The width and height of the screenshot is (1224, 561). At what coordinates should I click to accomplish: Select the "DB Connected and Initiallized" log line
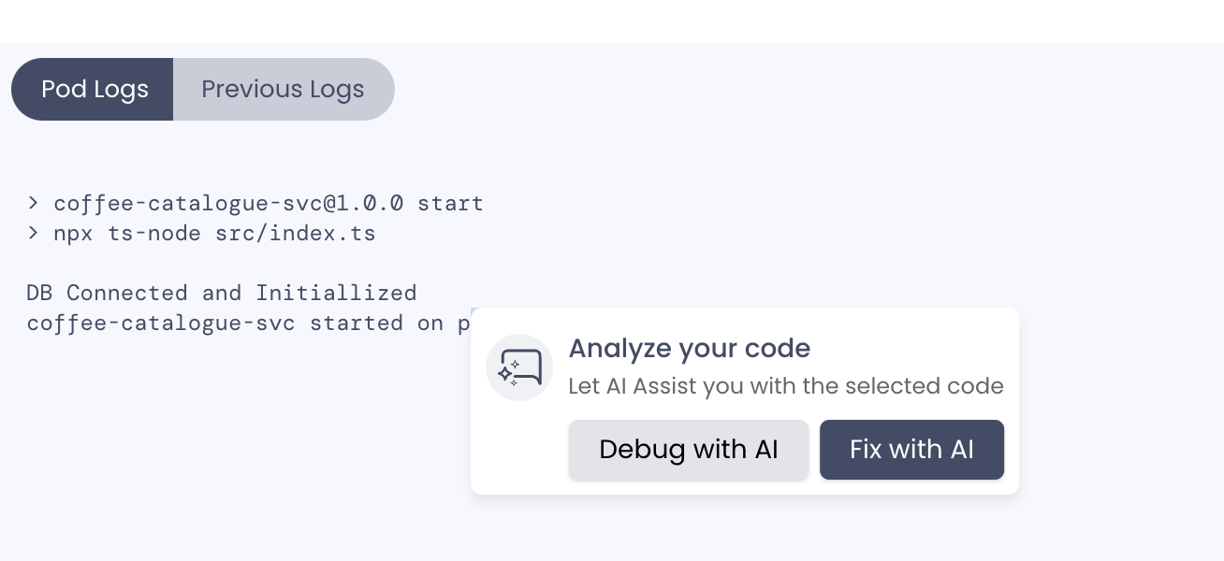222,293
